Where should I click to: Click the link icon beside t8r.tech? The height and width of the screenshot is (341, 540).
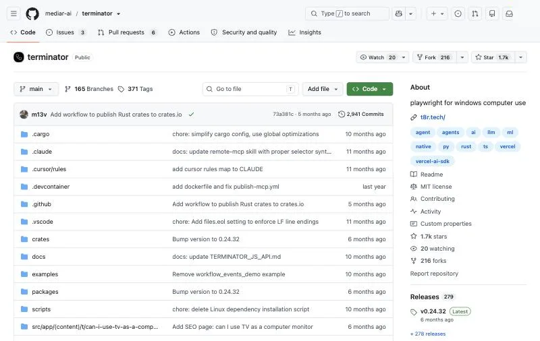tap(414, 117)
